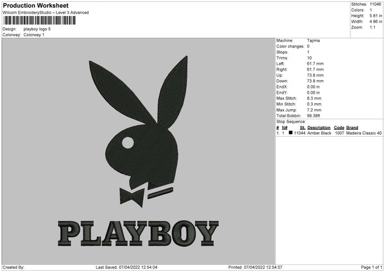Click the barcode under the worksheet title
Screen dimensions: 385x272
pyautogui.click(x=40, y=21)
